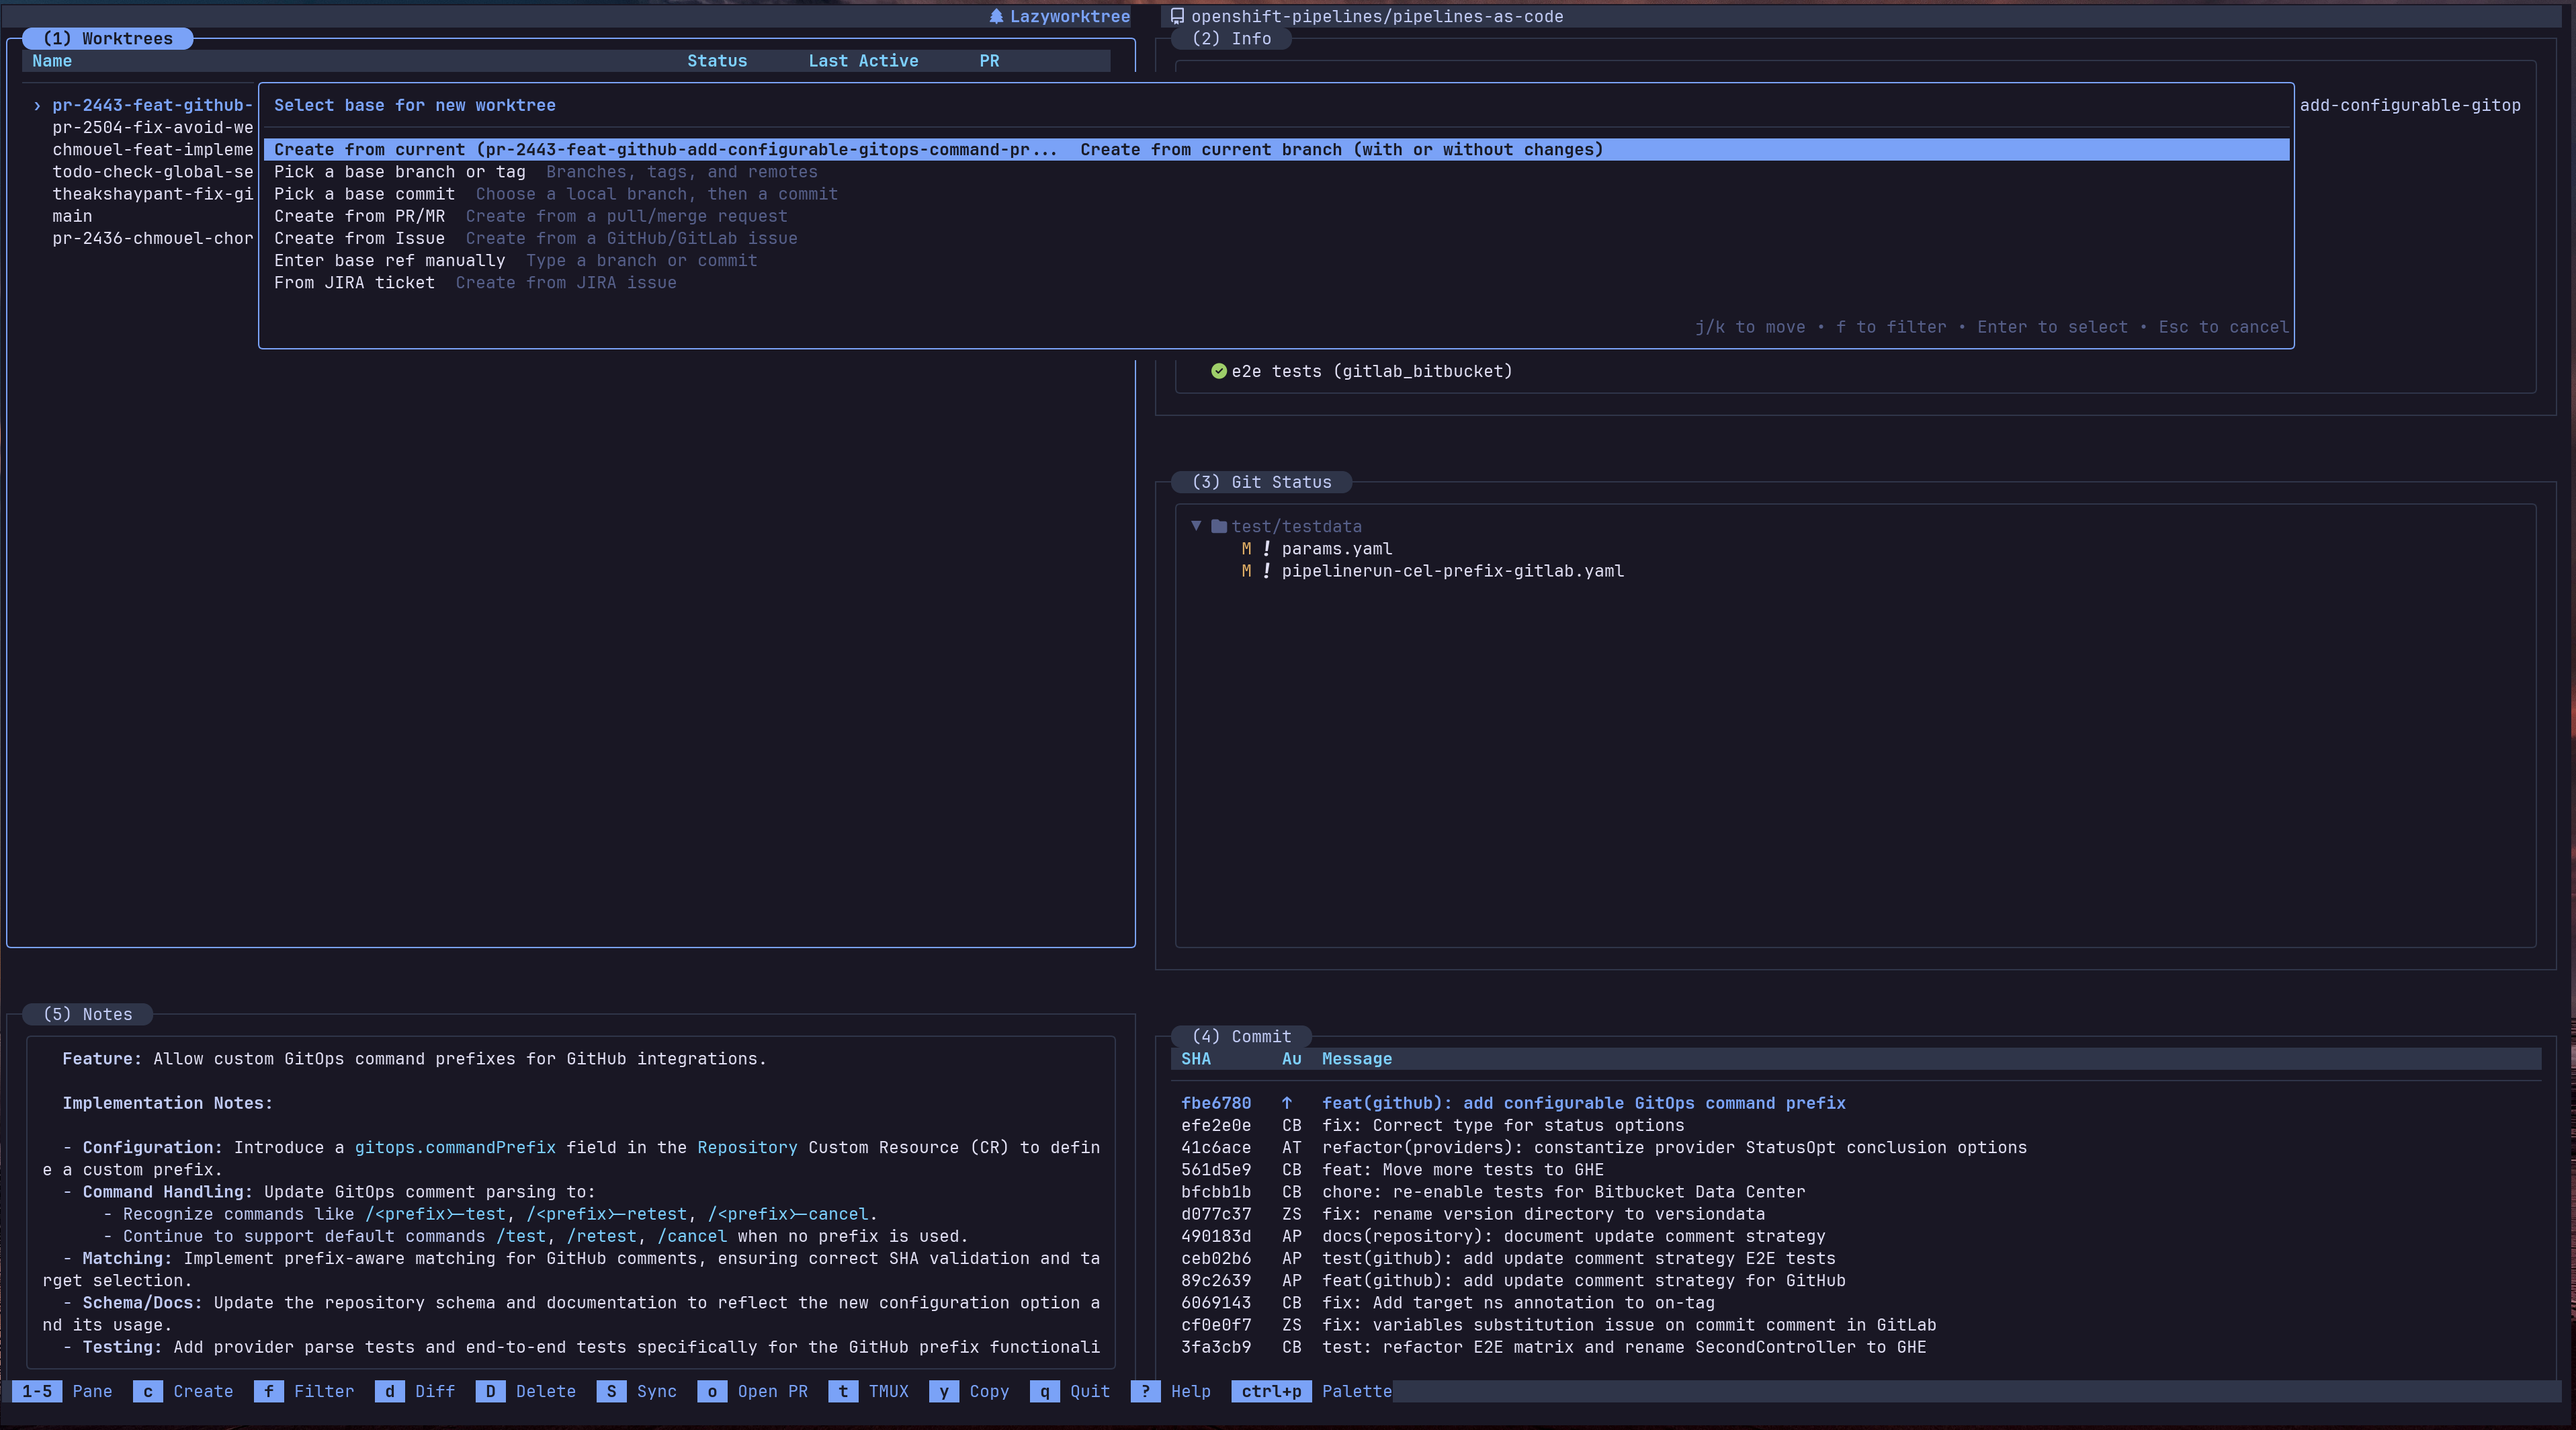Click the up-arrow on commit fbe6780

pos(1286,1103)
